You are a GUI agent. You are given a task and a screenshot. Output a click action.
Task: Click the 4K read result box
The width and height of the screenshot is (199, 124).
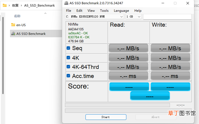coord(128,58)
